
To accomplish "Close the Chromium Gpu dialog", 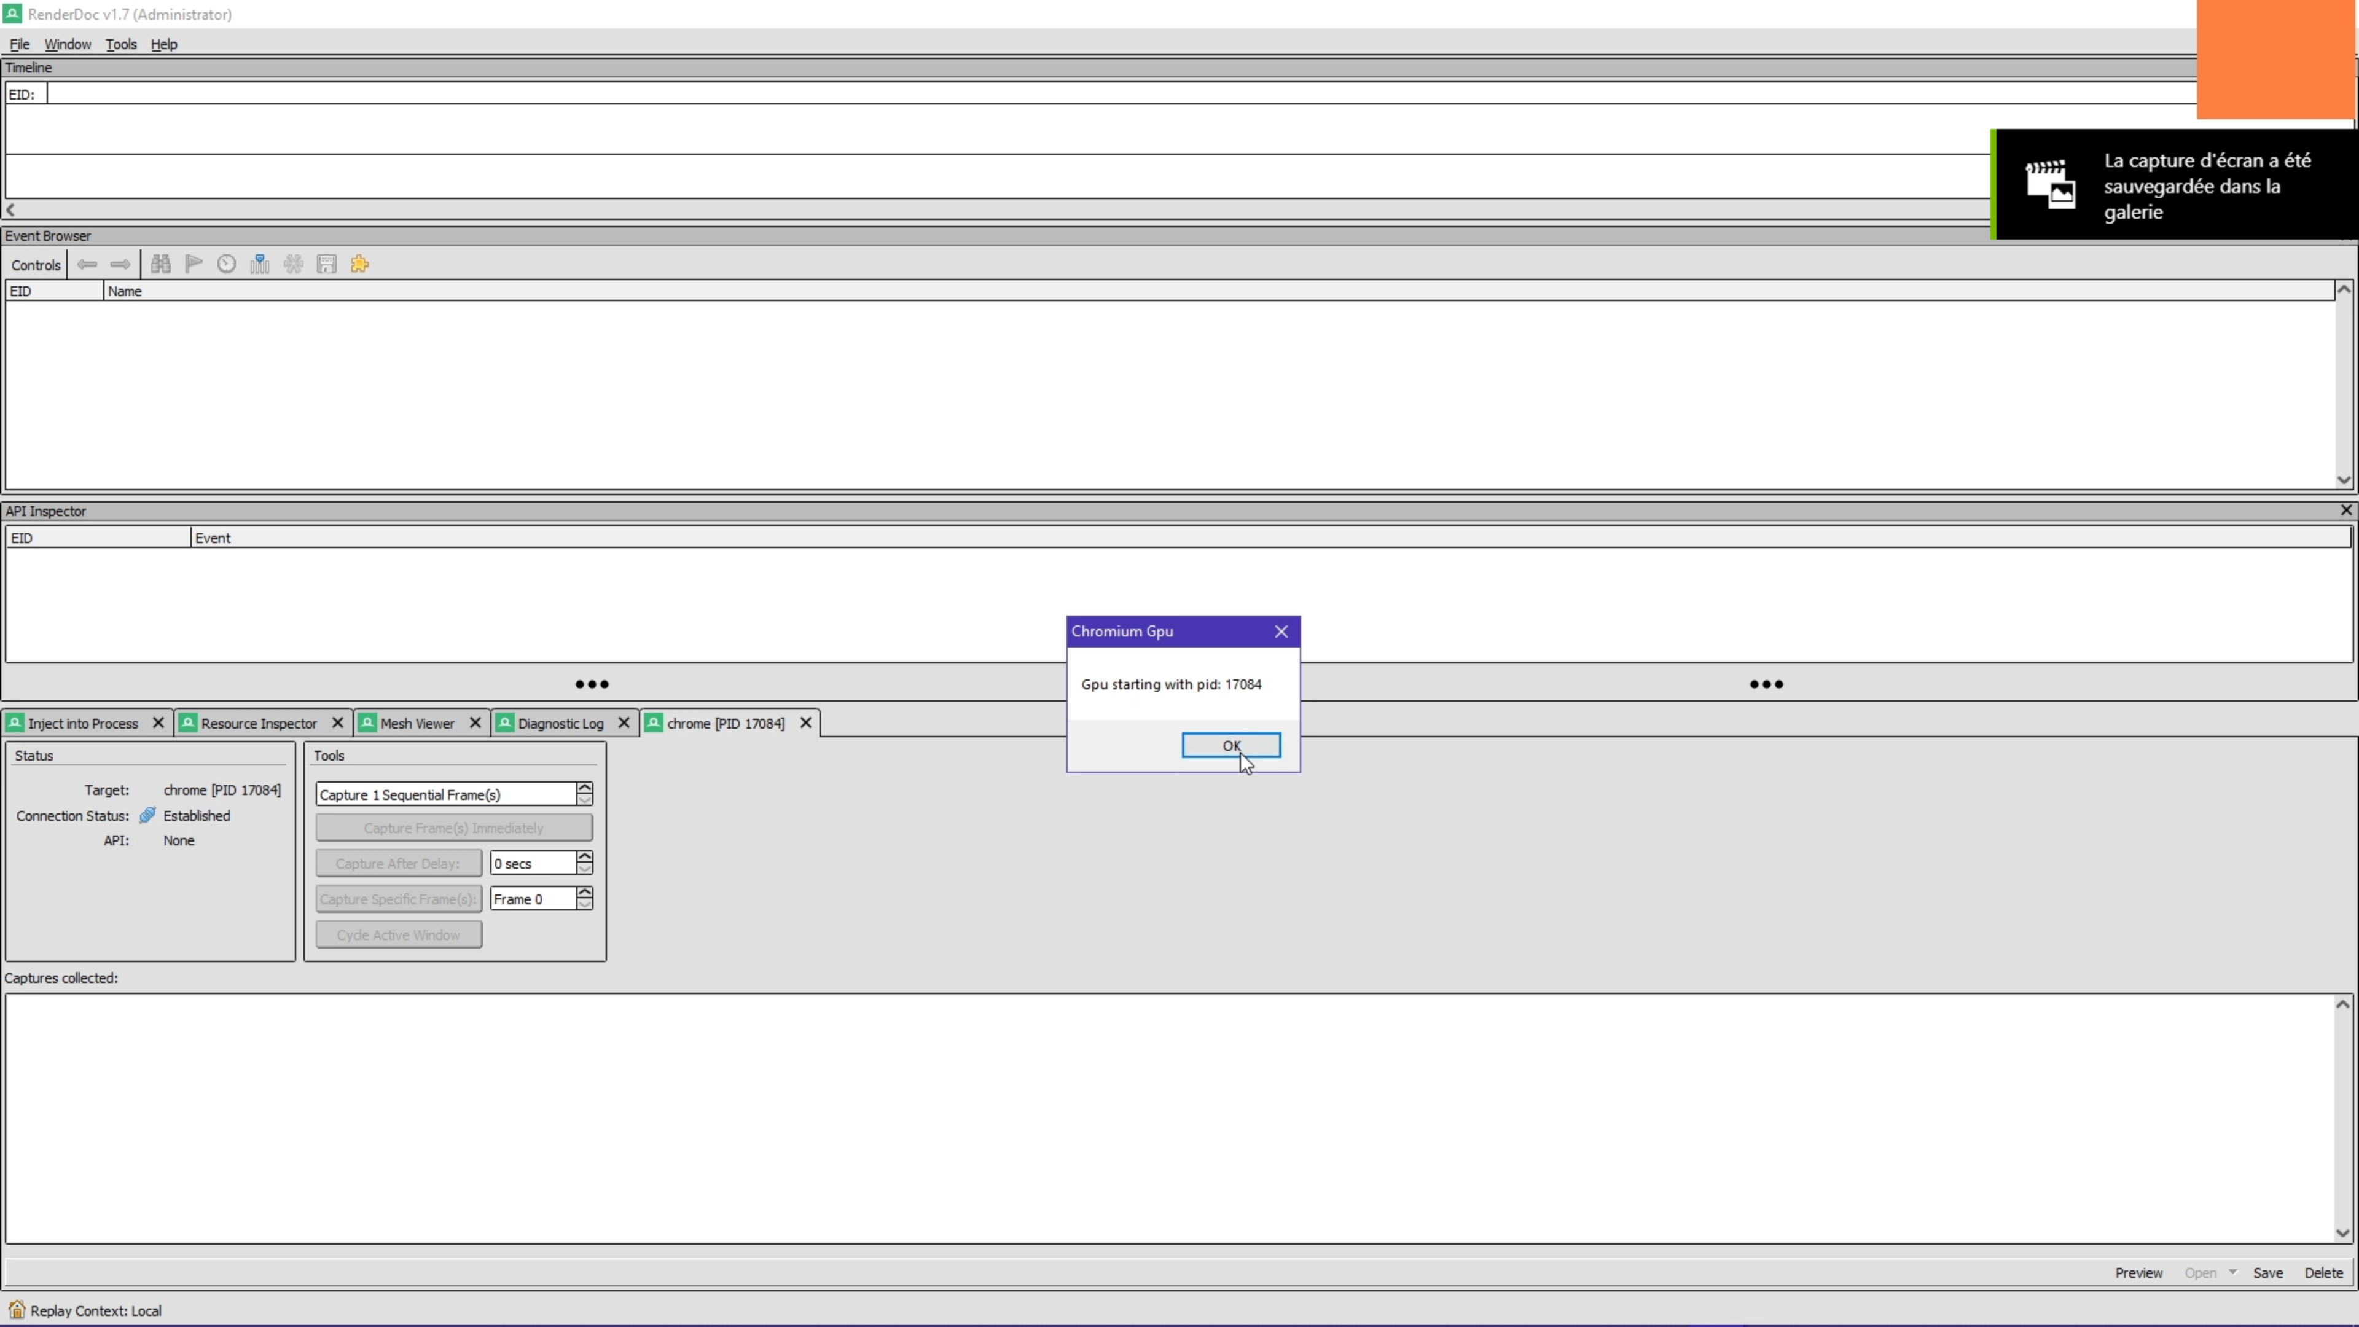I will 1281,631.
